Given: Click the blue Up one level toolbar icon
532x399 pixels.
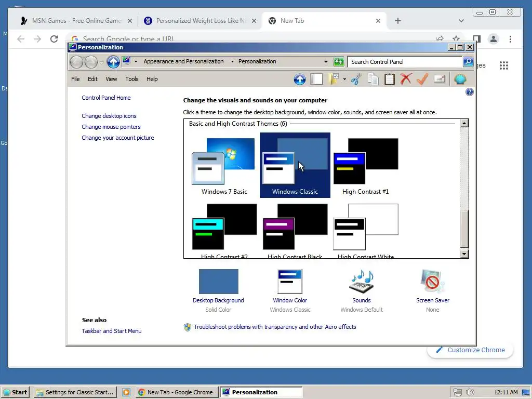Looking at the screenshot, I should [x=300, y=79].
